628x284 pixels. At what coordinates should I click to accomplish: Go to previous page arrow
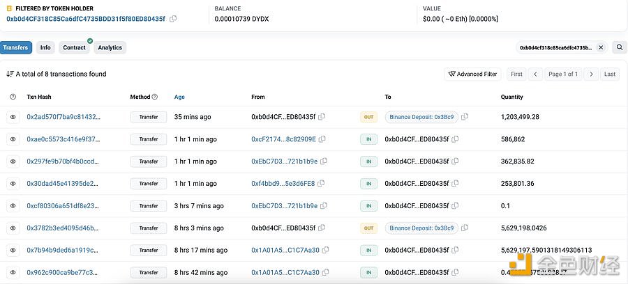click(x=535, y=74)
